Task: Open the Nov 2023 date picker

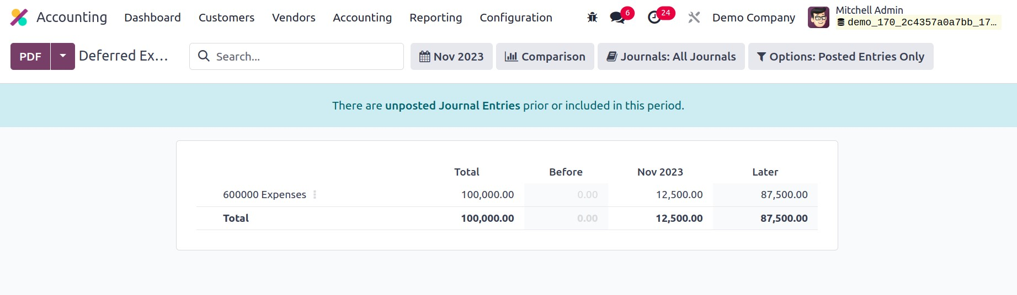Action: pyautogui.click(x=451, y=57)
